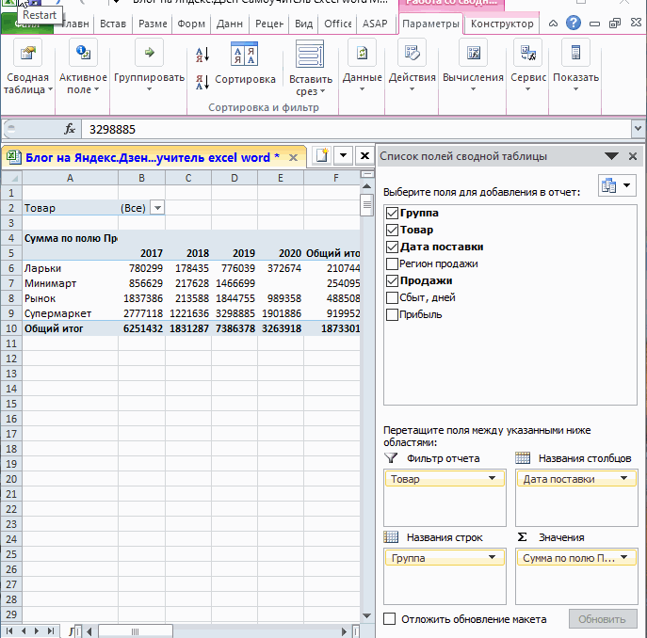The image size is (647, 638).
Task: Check the Прибыль field checkbox
Action: 392,314
